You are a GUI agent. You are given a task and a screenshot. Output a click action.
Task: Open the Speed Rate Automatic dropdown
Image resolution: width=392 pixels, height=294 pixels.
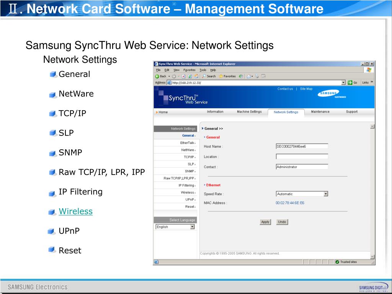point(325,194)
